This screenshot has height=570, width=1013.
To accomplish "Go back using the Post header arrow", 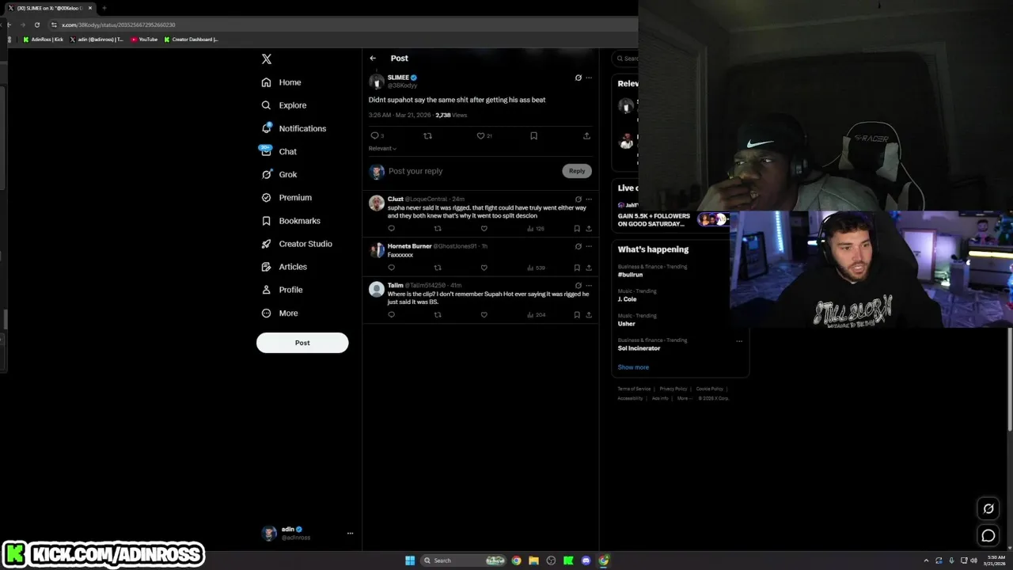I will click(373, 58).
